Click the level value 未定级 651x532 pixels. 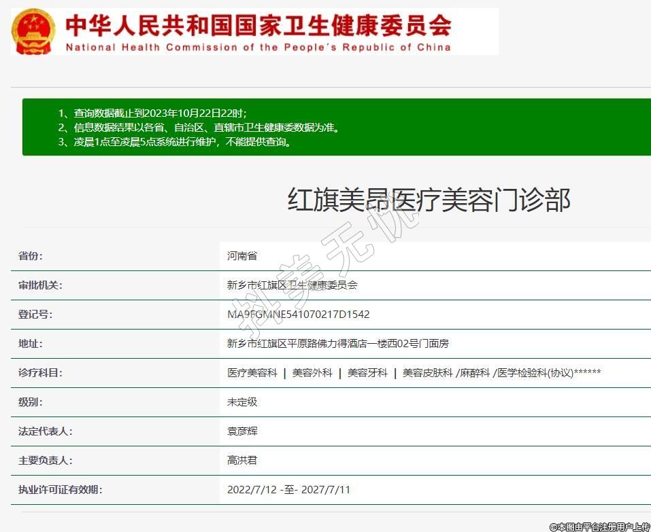pyautogui.click(x=242, y=402)
